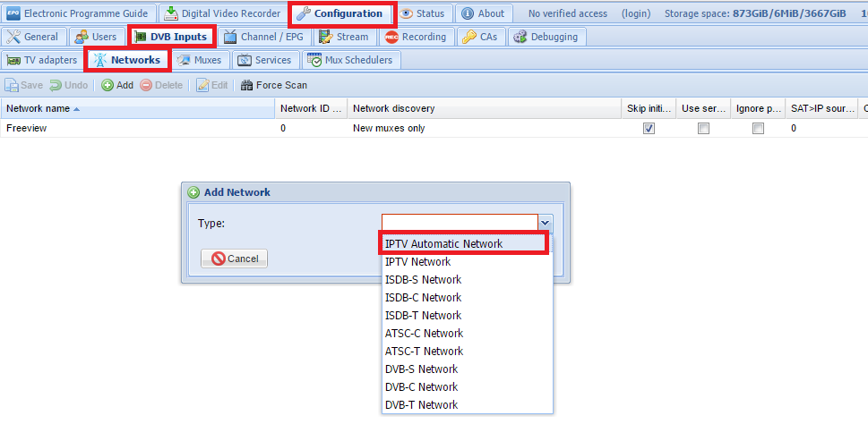Click the Ignore provider column header

pyautogui.click(x=759, y=108)
